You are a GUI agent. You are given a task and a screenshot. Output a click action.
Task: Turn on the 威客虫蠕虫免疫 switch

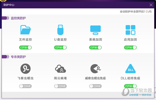pos(95,86)
